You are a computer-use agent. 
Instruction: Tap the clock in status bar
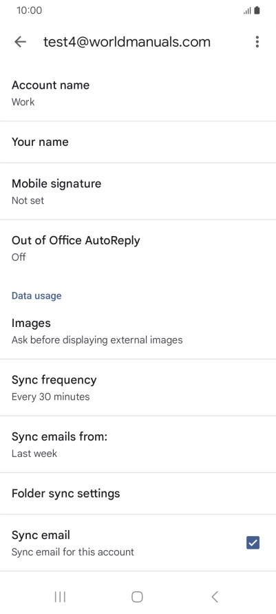pos(29,10)
